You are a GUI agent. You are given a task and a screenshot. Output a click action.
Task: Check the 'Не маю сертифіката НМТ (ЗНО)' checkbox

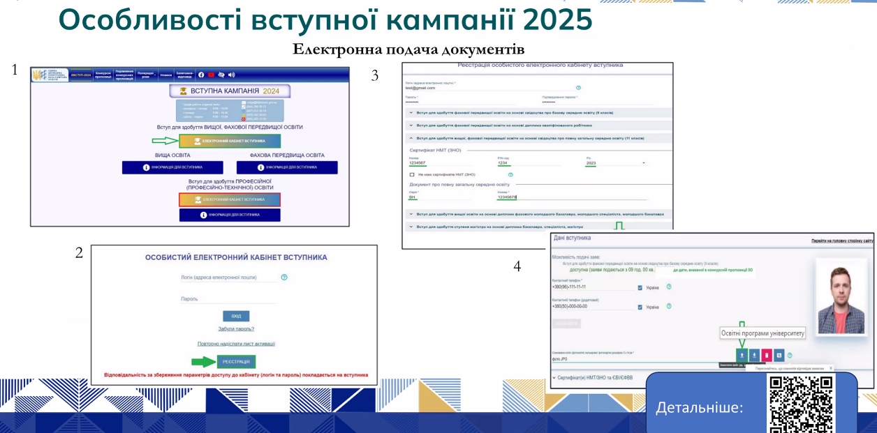(412, 174)
